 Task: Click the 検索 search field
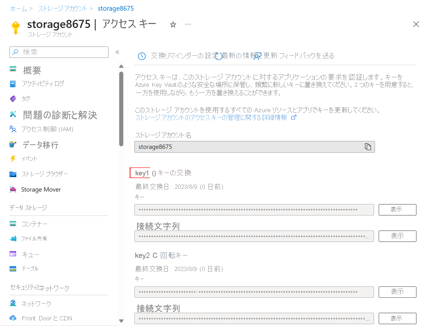59,52
